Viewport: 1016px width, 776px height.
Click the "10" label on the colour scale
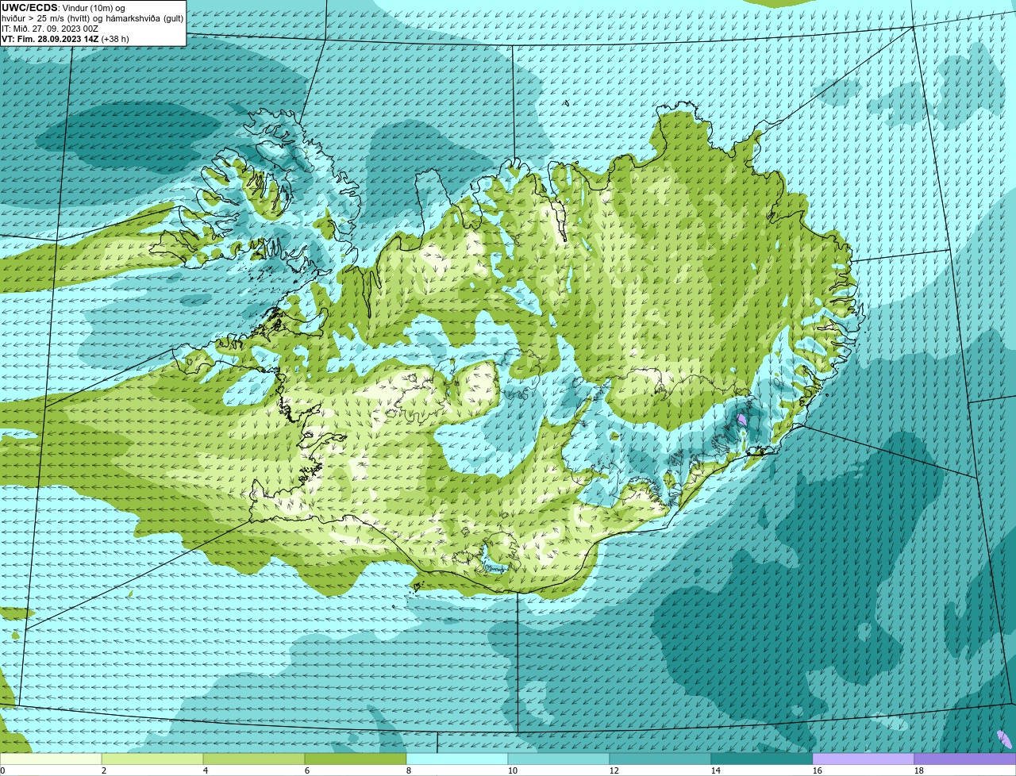pyautogui.click(x=513, y=770)
